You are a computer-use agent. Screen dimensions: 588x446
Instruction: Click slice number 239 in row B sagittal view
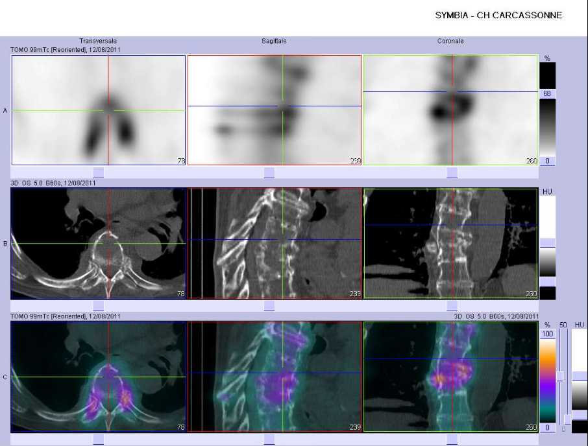355,294
